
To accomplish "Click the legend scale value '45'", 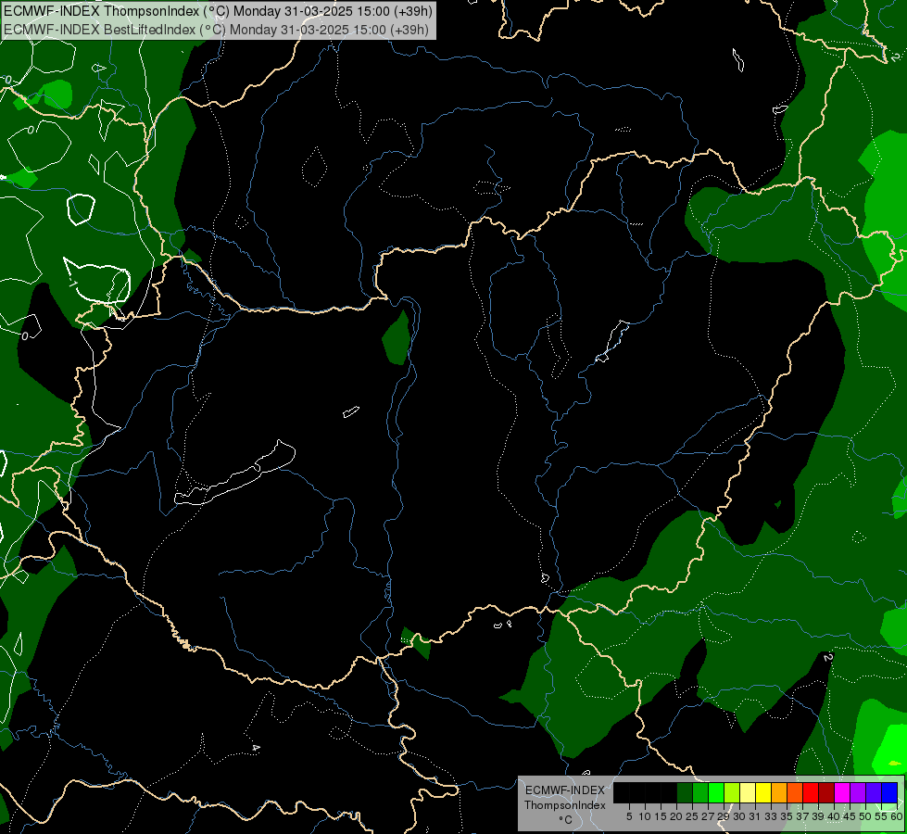I will 850,816.
